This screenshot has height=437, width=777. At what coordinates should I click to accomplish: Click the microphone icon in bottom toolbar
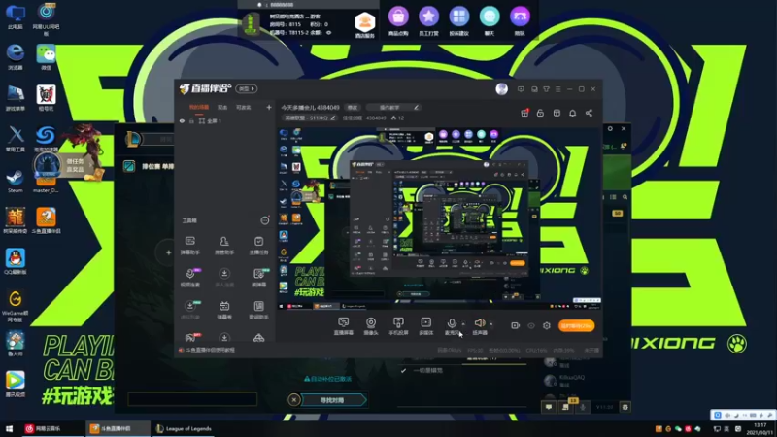coord(452,323)
